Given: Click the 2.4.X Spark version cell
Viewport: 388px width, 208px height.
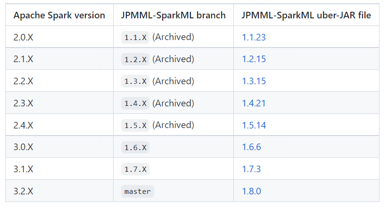Looking at the screenshot, I should pyautogui.click(x=24, y=125).
